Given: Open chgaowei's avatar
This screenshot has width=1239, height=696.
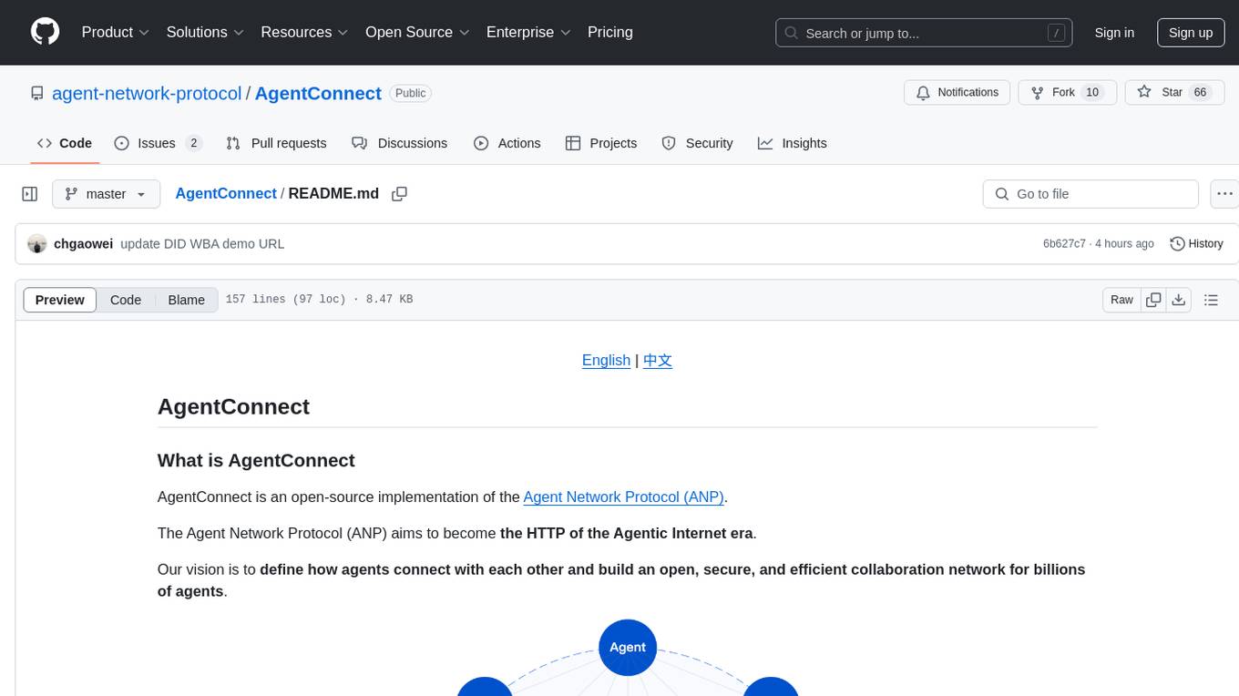Looking at the screenshot, I should (36, 244).
